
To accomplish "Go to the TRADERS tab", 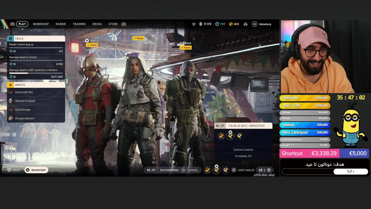I will click(x=79, y=24).
